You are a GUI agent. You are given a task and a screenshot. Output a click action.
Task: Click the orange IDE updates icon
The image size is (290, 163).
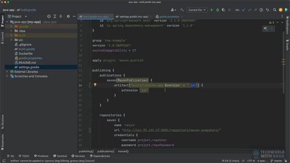click(x=280, y=10)
